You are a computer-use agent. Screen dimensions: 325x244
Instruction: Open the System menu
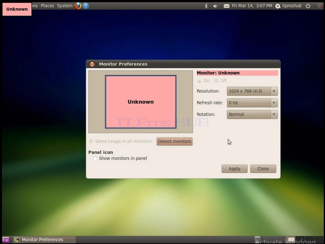65,6
